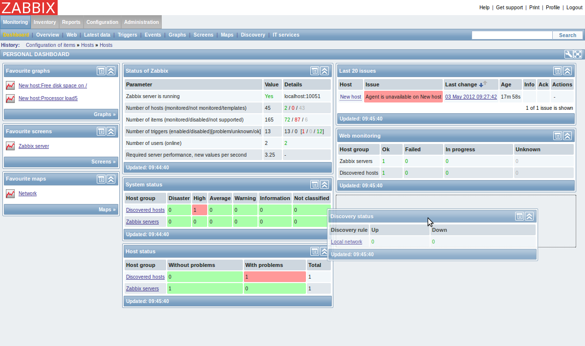The height and width of the screenshot is (346, 585).
Task: Click Configuration of items history link
Action: [x=50, y=45]
